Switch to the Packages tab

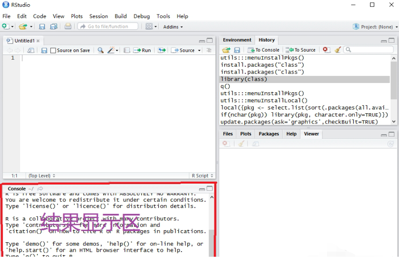(x=269, y=134)
